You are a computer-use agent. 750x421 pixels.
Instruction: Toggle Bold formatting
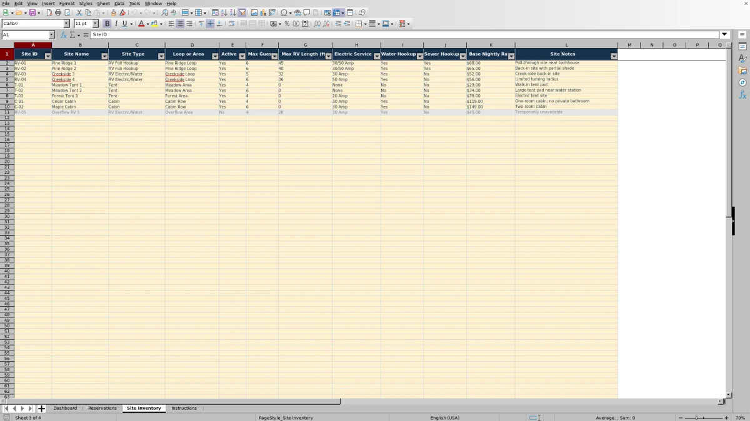coord(107,24)
